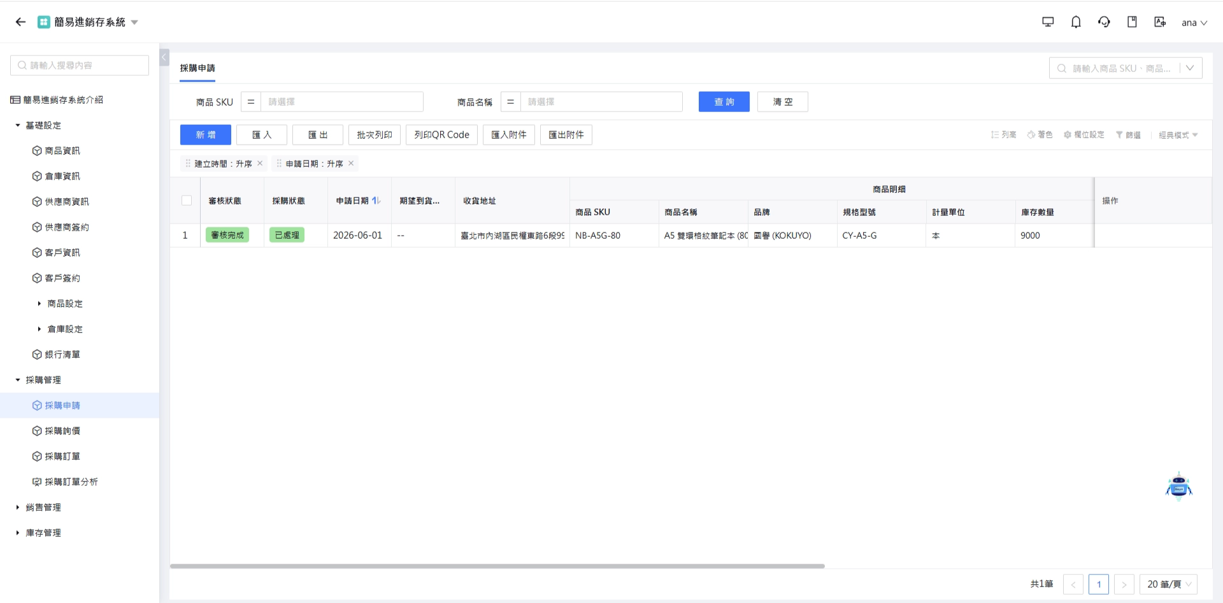Image resolution: width=1223 pixels, height=603 pixels.
Task: Open the notification bell icon
Action: click(1076, 22)
